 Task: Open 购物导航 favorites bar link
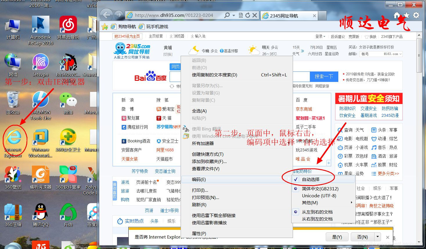tap(123, 27)
